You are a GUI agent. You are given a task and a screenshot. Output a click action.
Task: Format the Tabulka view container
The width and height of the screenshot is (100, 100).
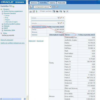59,23
